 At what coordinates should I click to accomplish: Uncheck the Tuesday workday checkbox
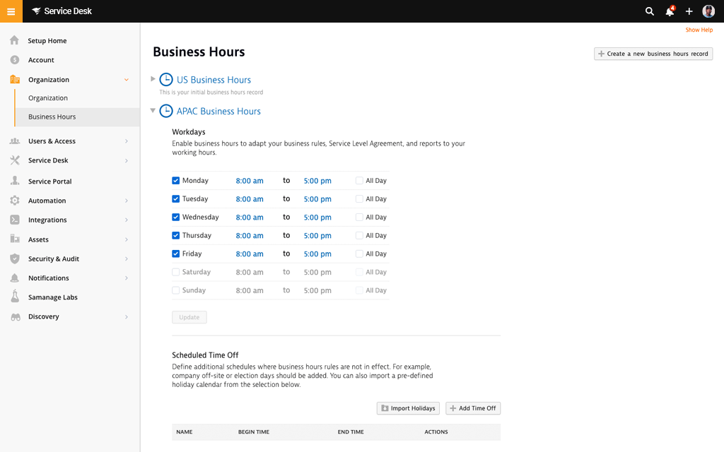[176, 198]
